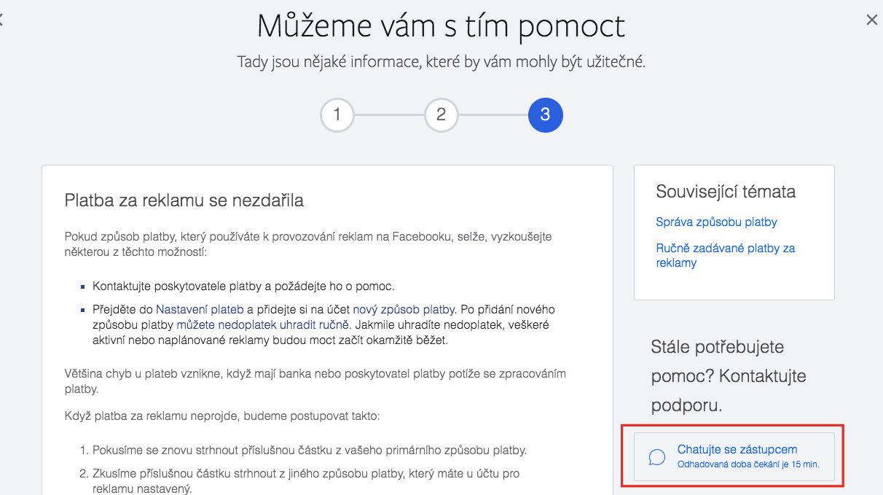Open Ručně zadávané platby za reklamy
The width and height of the screenshot is (883, 495).
[x=726, y=255]
